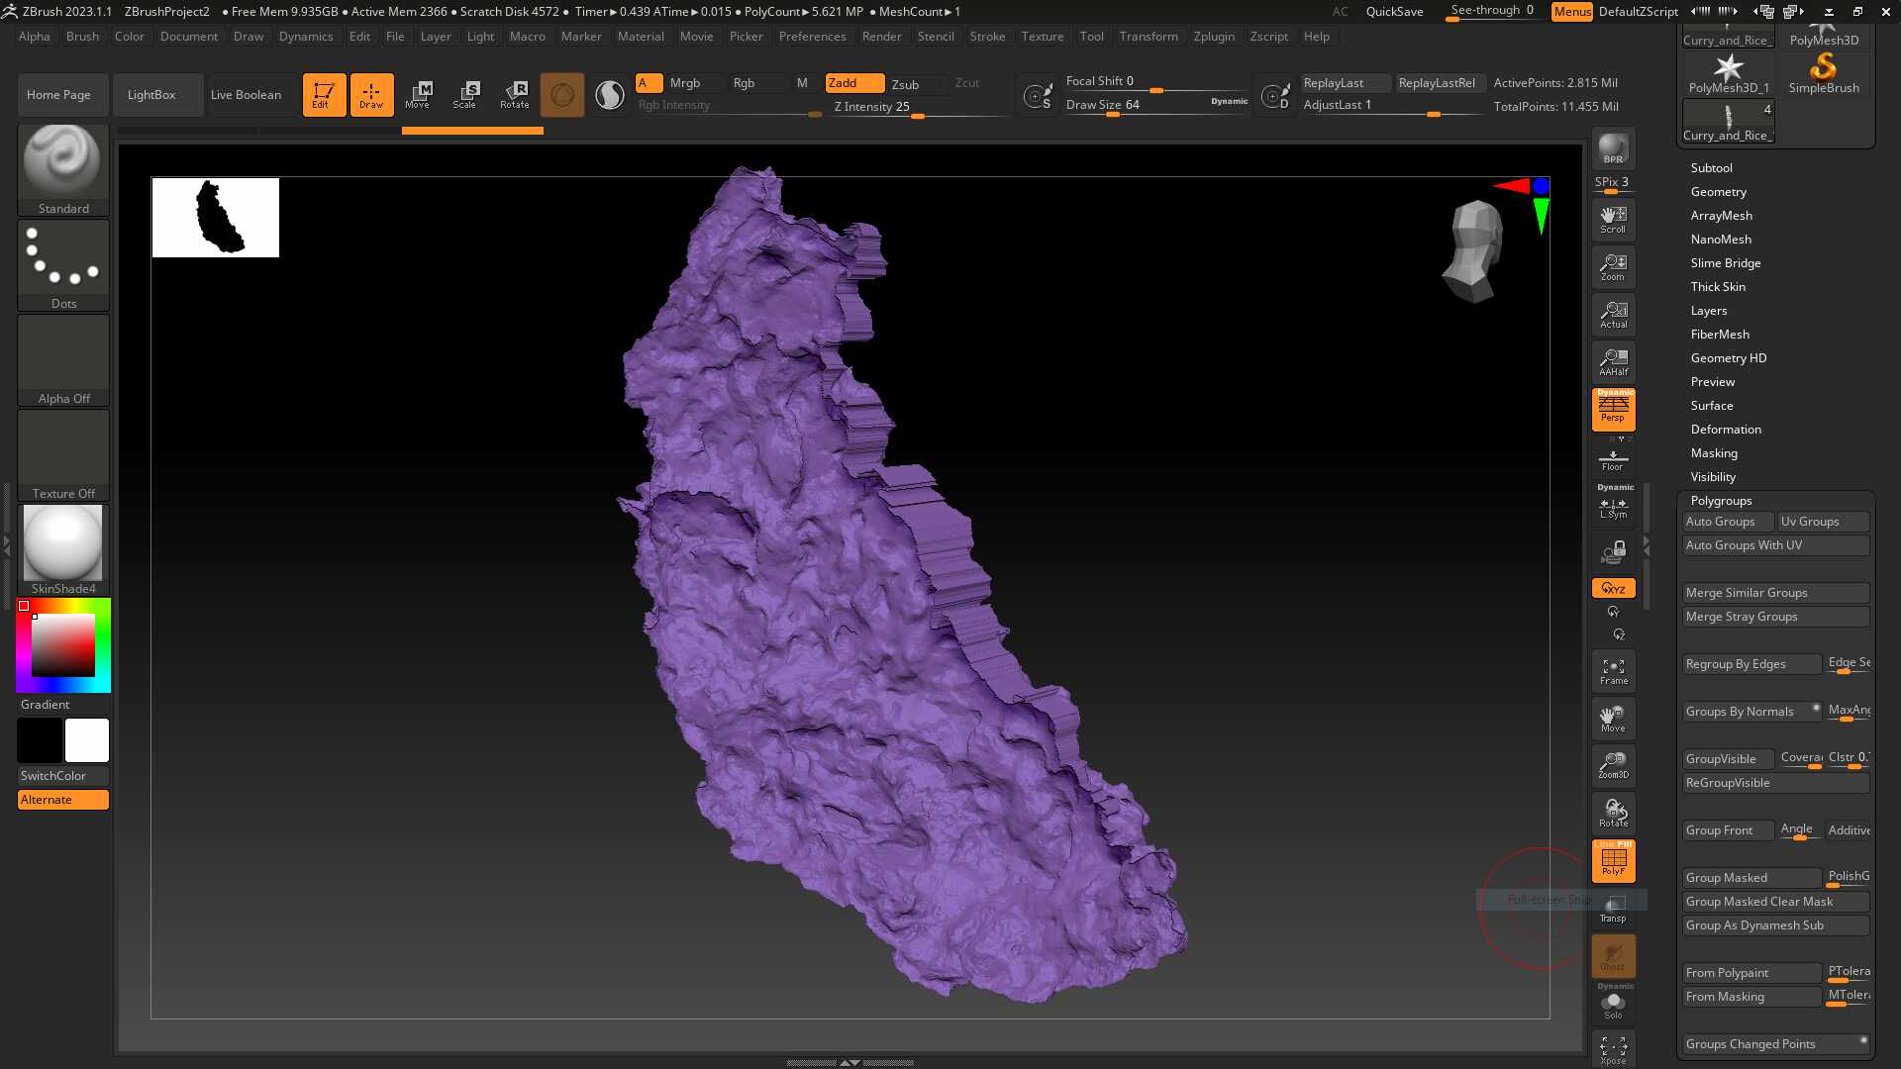Expand the Geometry section
Screen dimensions: 1901x1069
(x=1718, y=192)
